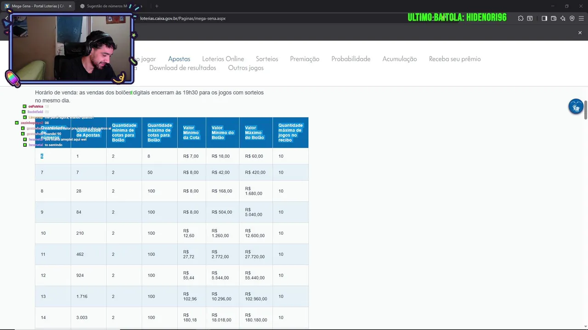Open the VPN shield icon

coord(572,18)
